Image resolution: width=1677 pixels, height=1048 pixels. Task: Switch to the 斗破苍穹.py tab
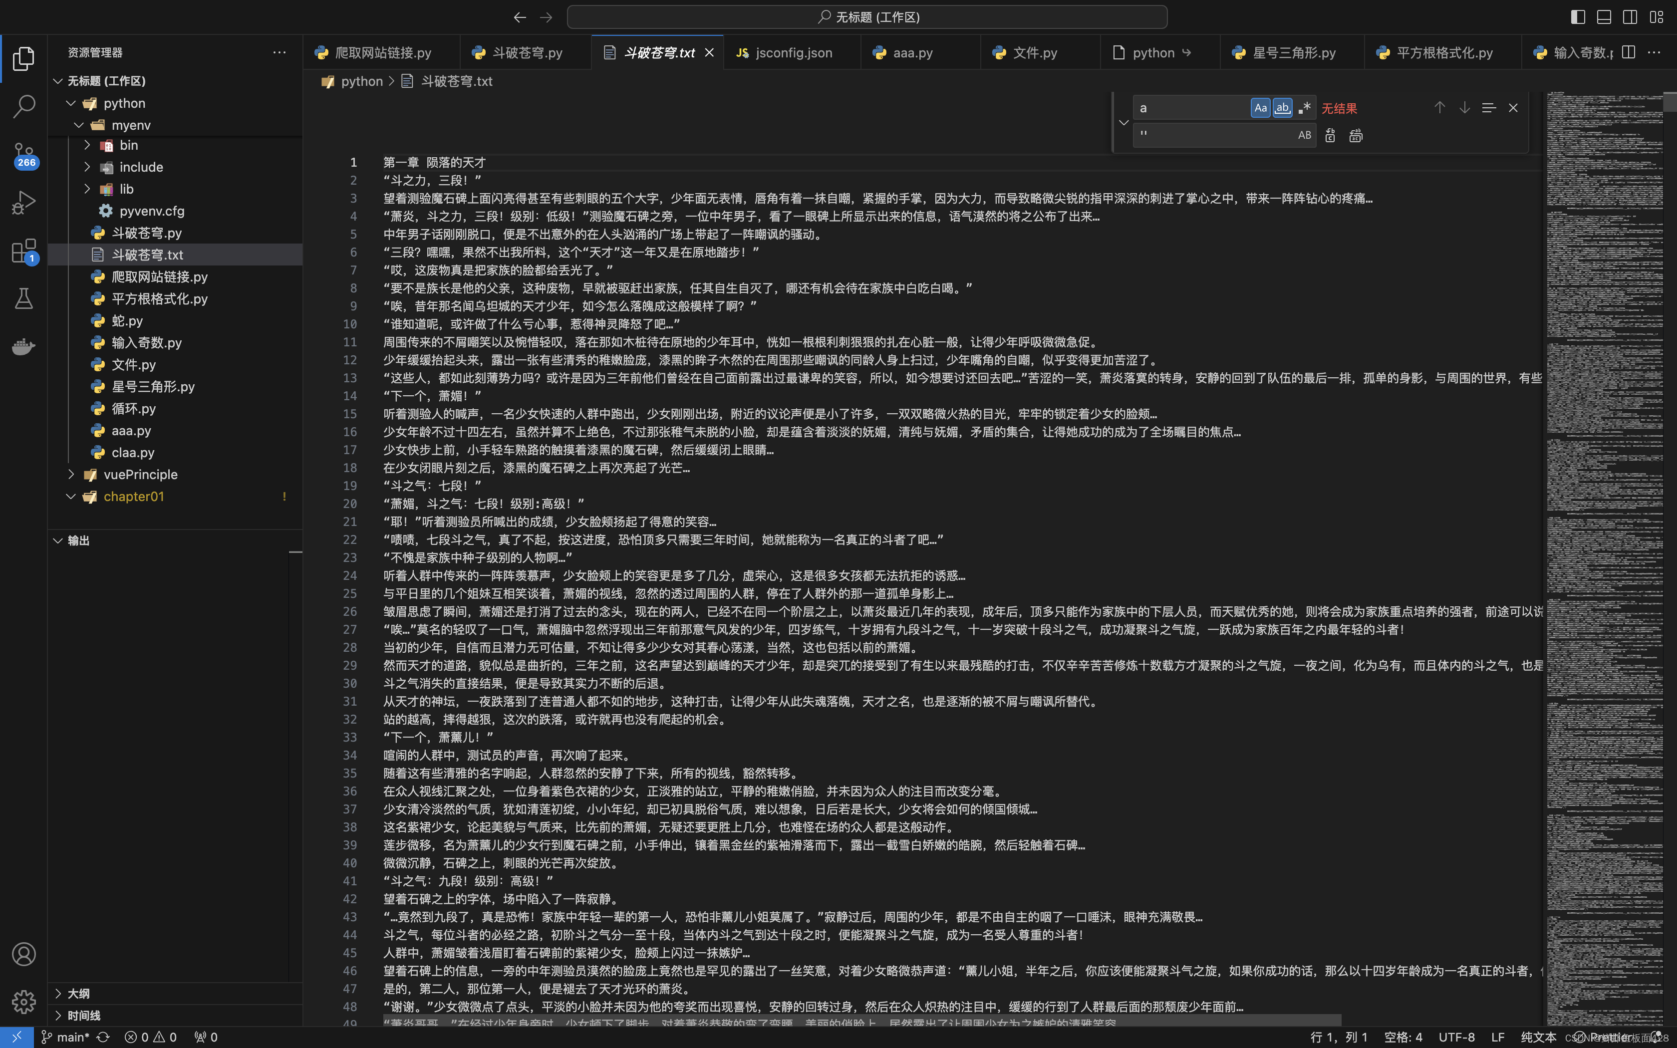526,53
